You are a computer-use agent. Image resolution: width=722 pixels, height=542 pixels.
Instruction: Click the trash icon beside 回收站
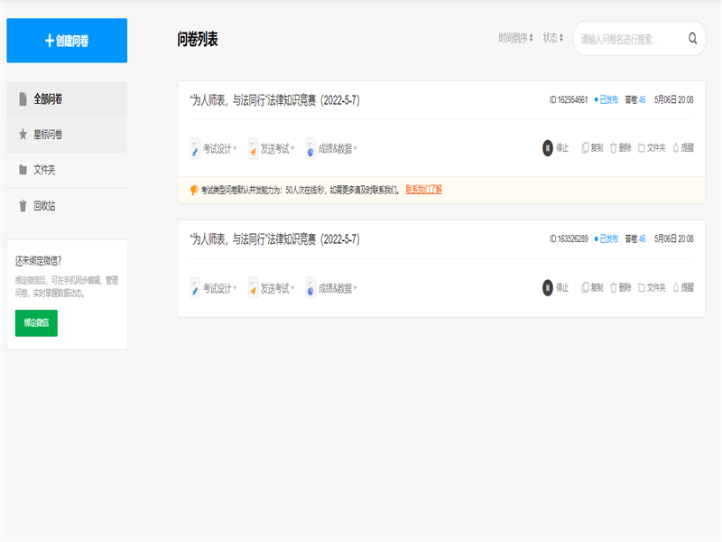(x=23, y=206)
